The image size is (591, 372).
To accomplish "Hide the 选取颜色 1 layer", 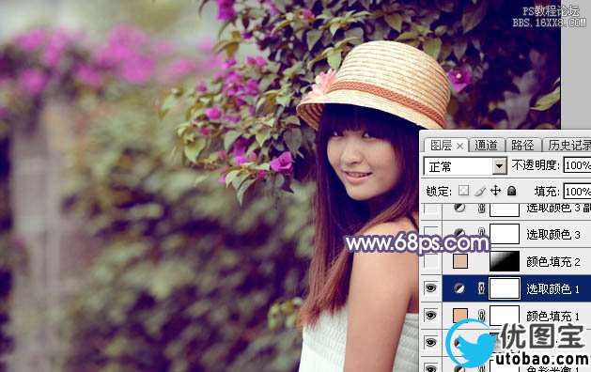I will pyautogui.click(x=431, y=288).
